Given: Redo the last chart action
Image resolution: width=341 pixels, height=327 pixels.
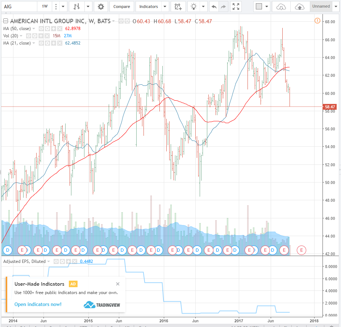Looking at the screenshot, I should pos(223,7).
